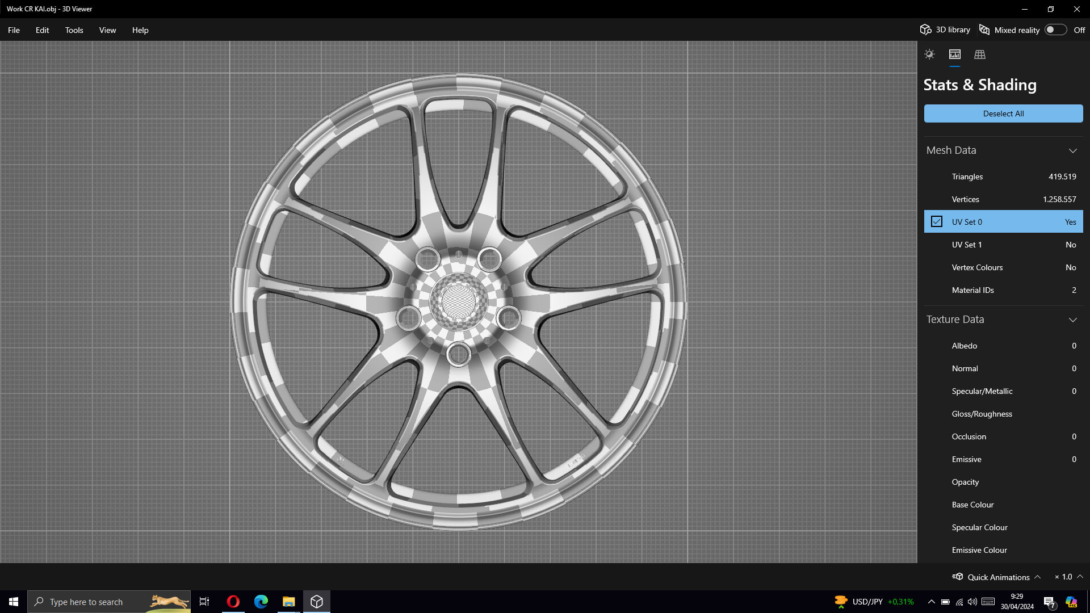
Task: Collapse the Mesh Data section
Action: tap(1072, 150)
